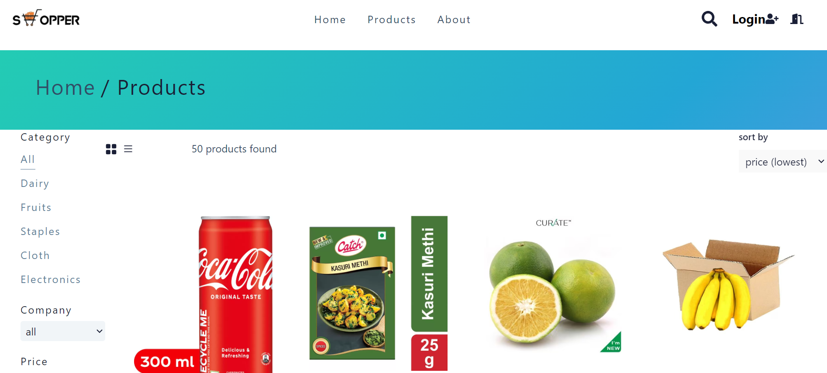Image resolution: width=827 pixels, height=373 pixels.
Task: Open Products in navigation bar
Action: click(392, 20)
